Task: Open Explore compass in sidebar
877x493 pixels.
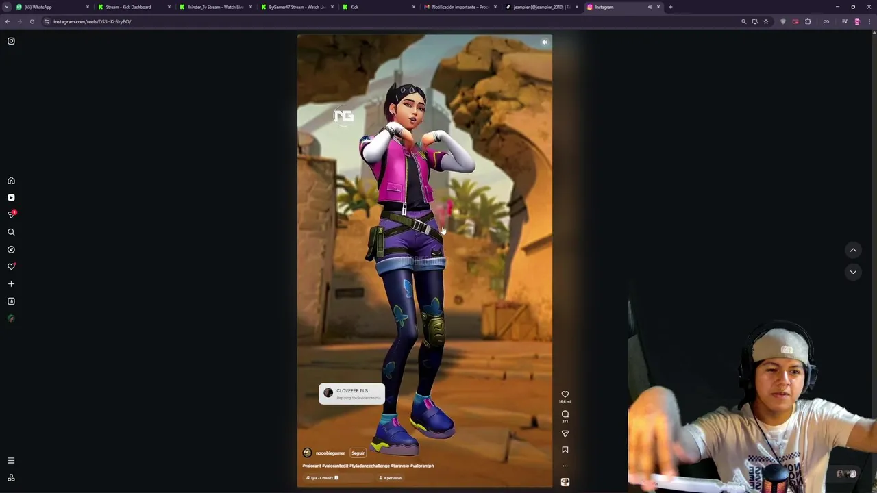Action: [11, 249]
